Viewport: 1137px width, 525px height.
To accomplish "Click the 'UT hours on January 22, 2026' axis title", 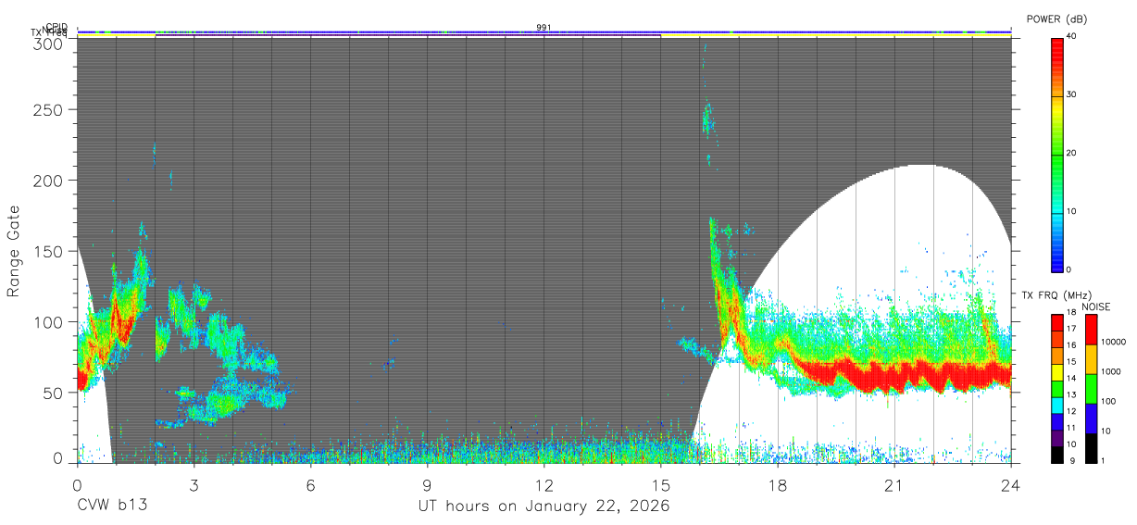I will tap(544, 506).
